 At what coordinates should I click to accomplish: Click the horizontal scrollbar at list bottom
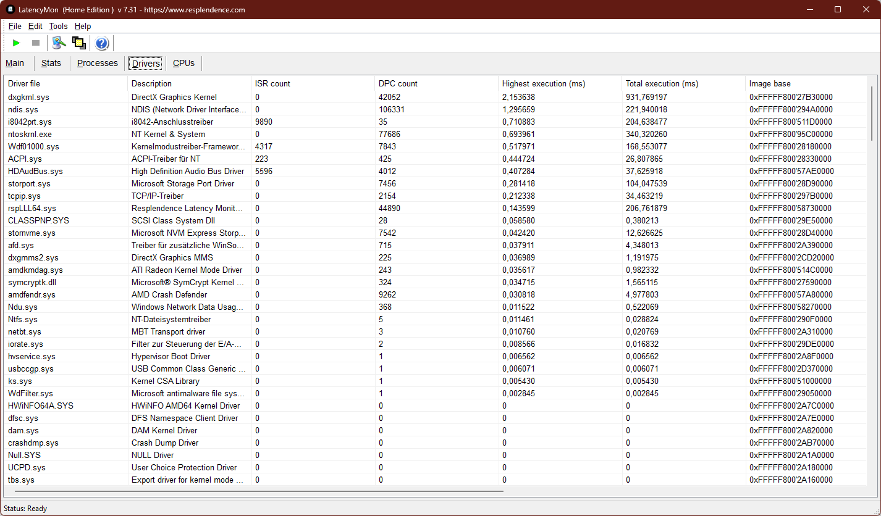pyautogui.click(x=258, y=491)
